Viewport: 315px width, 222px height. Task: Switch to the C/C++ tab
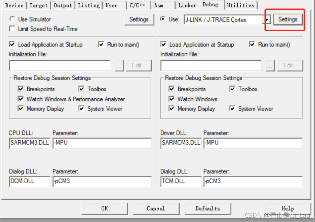(139, 5)
